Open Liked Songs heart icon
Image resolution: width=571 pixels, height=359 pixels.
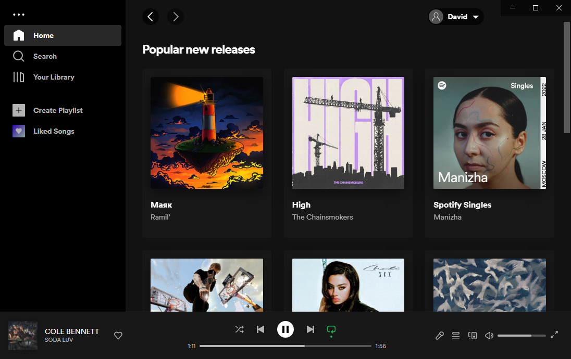coord(19,131)
